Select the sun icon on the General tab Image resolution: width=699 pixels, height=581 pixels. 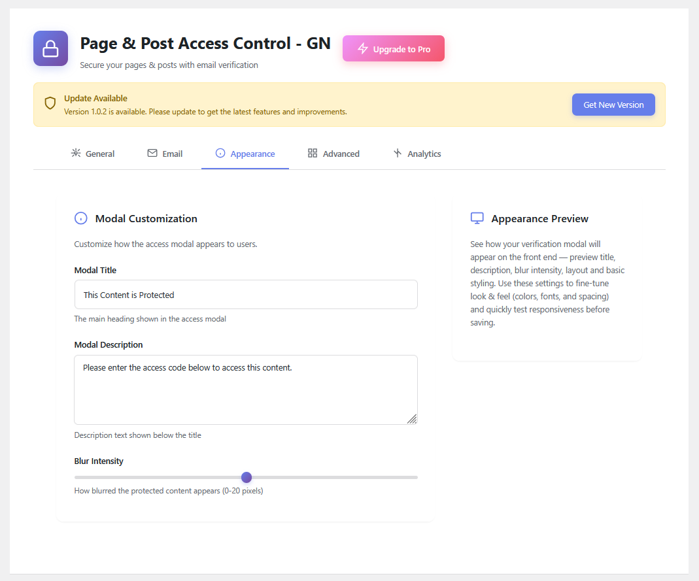pyautogui.click(x=76, y=153)
